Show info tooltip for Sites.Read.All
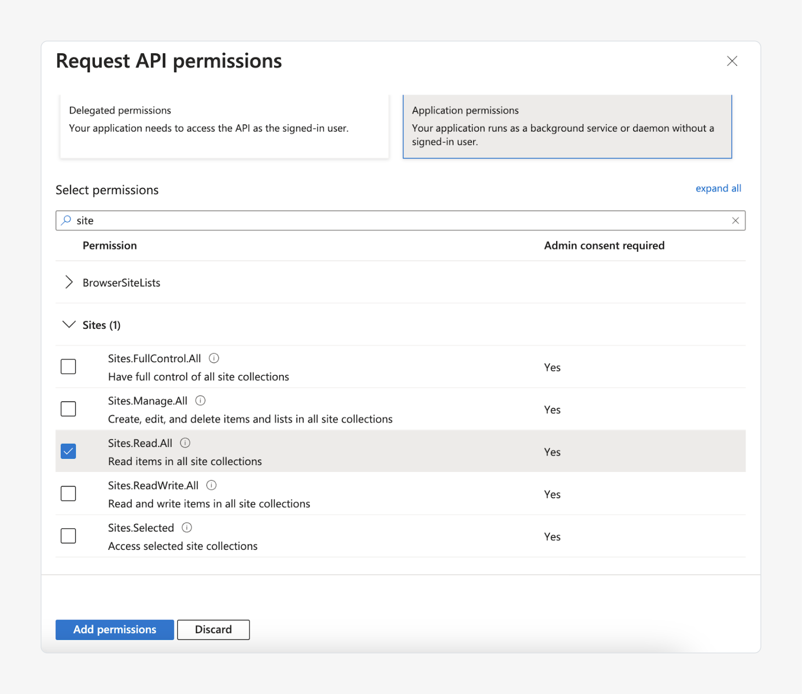802x694 pixels. click(x=185, y=443)
